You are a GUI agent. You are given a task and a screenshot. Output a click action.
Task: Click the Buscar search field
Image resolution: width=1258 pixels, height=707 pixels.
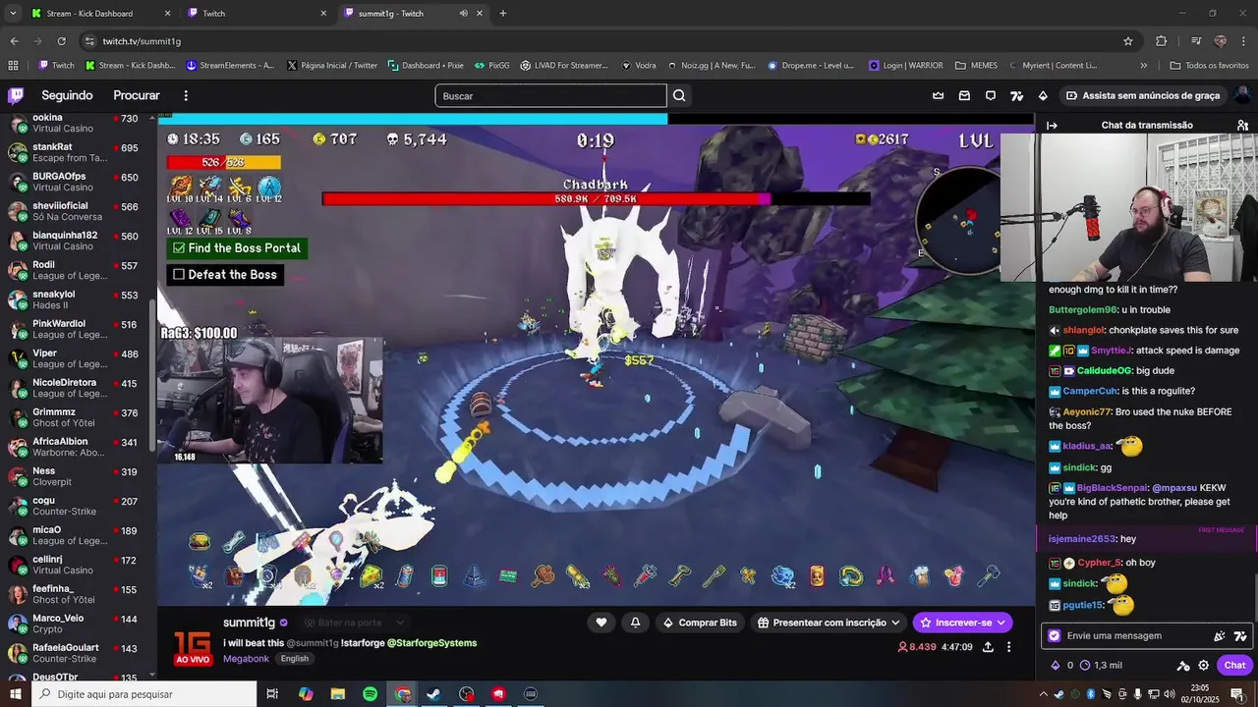pos(550,95)
